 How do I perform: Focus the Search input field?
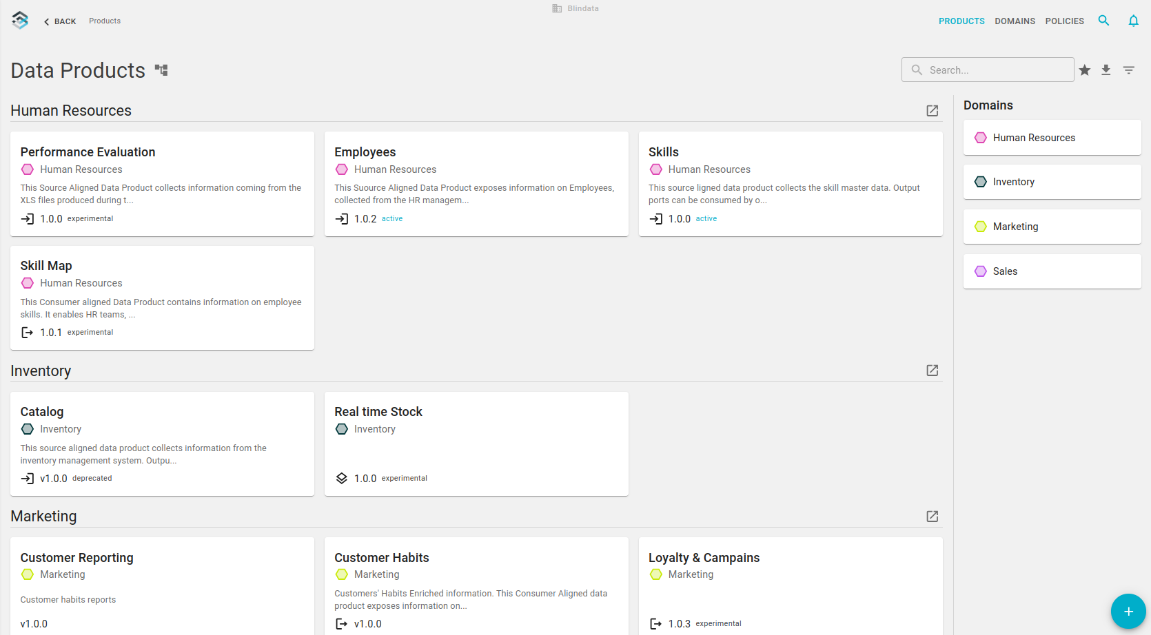click(x=988, y=70)
